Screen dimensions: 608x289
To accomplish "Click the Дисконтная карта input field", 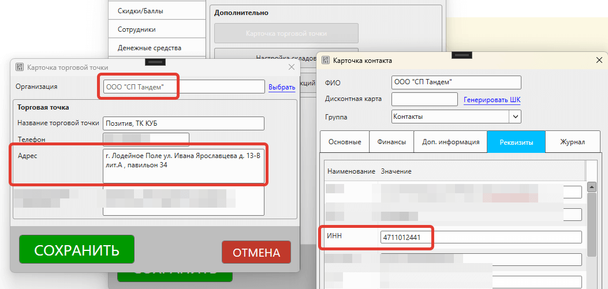I will (x=424, y=99).
